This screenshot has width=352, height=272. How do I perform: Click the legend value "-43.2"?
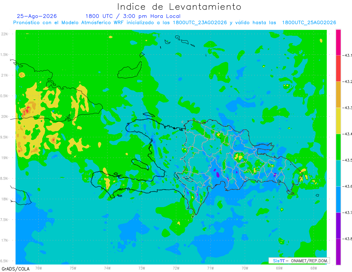[347, 82]
